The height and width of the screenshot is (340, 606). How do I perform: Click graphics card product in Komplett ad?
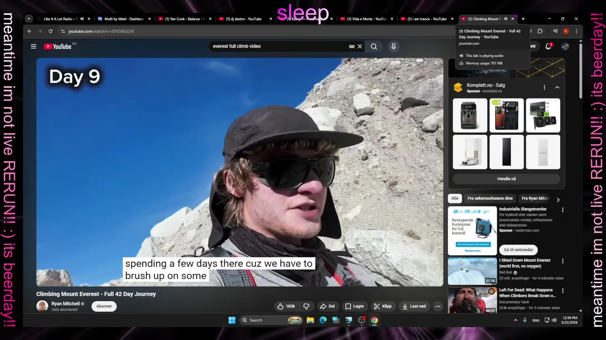click(x=543, y=115)
